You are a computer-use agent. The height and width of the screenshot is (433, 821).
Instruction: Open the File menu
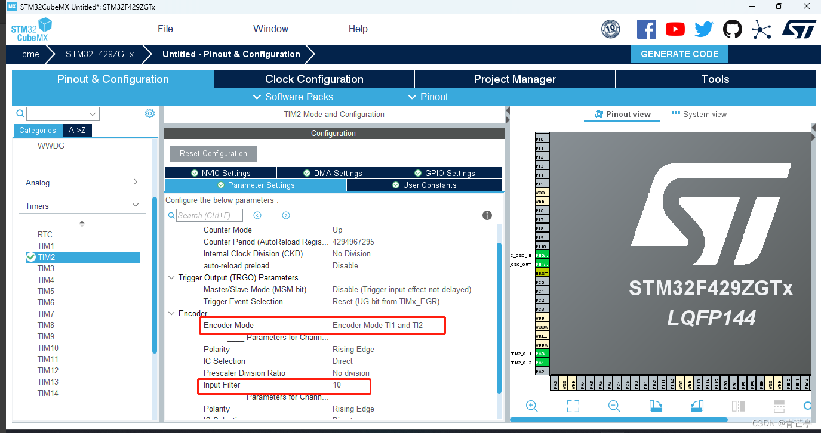[x=165, y=29]
